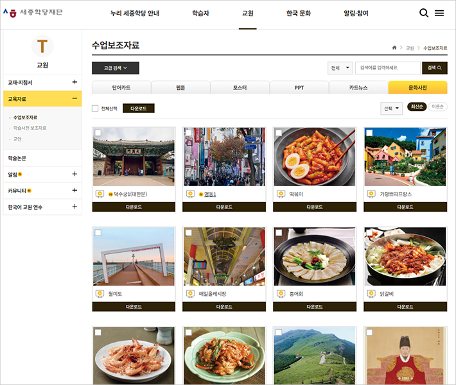The image size is (456, 385).
Task: Switch to the PPT tab
Action: tap(299, 87)
